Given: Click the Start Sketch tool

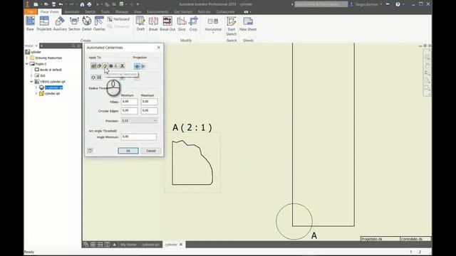Looking at the screenshot, I should click(x=232, y=26).
